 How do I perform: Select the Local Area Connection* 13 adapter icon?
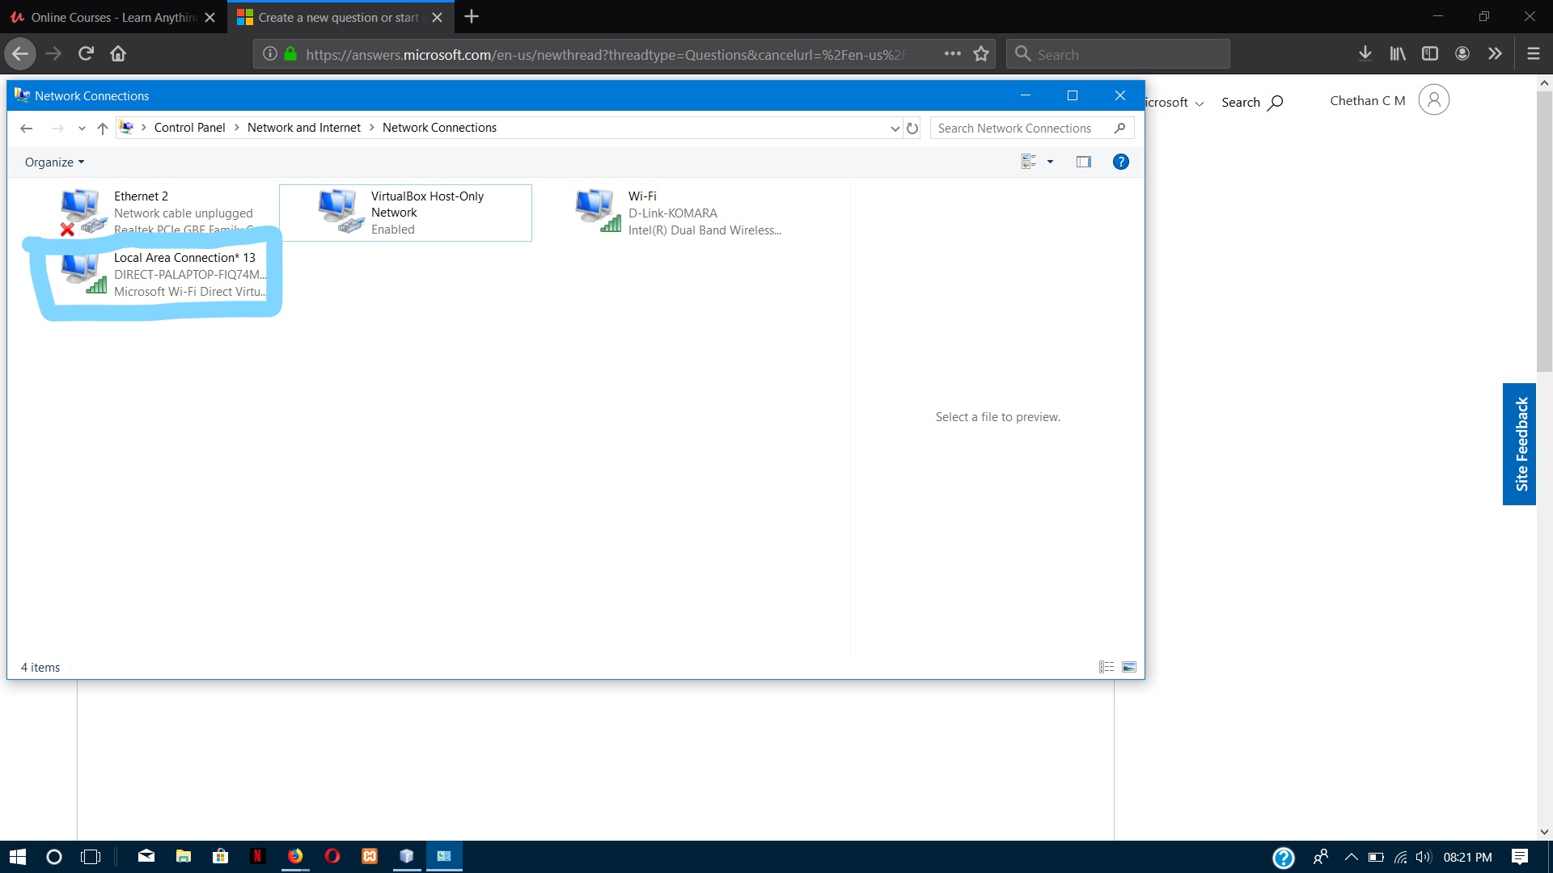pos(83,273)
